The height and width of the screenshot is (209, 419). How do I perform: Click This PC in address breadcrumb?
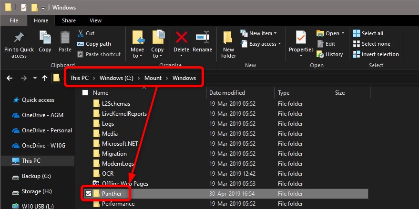click(79, 78)
